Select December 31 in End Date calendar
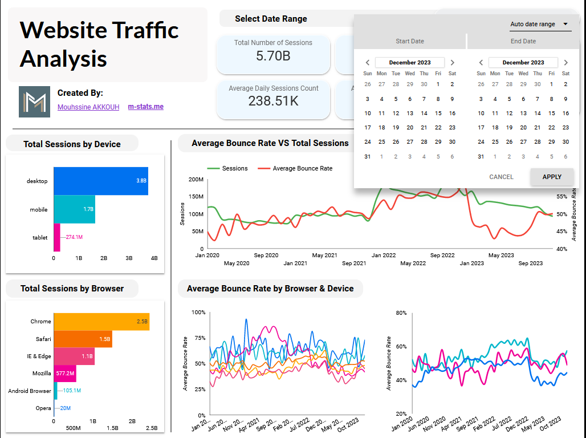This screenshot has width=586, height=438. coord(481,157)
